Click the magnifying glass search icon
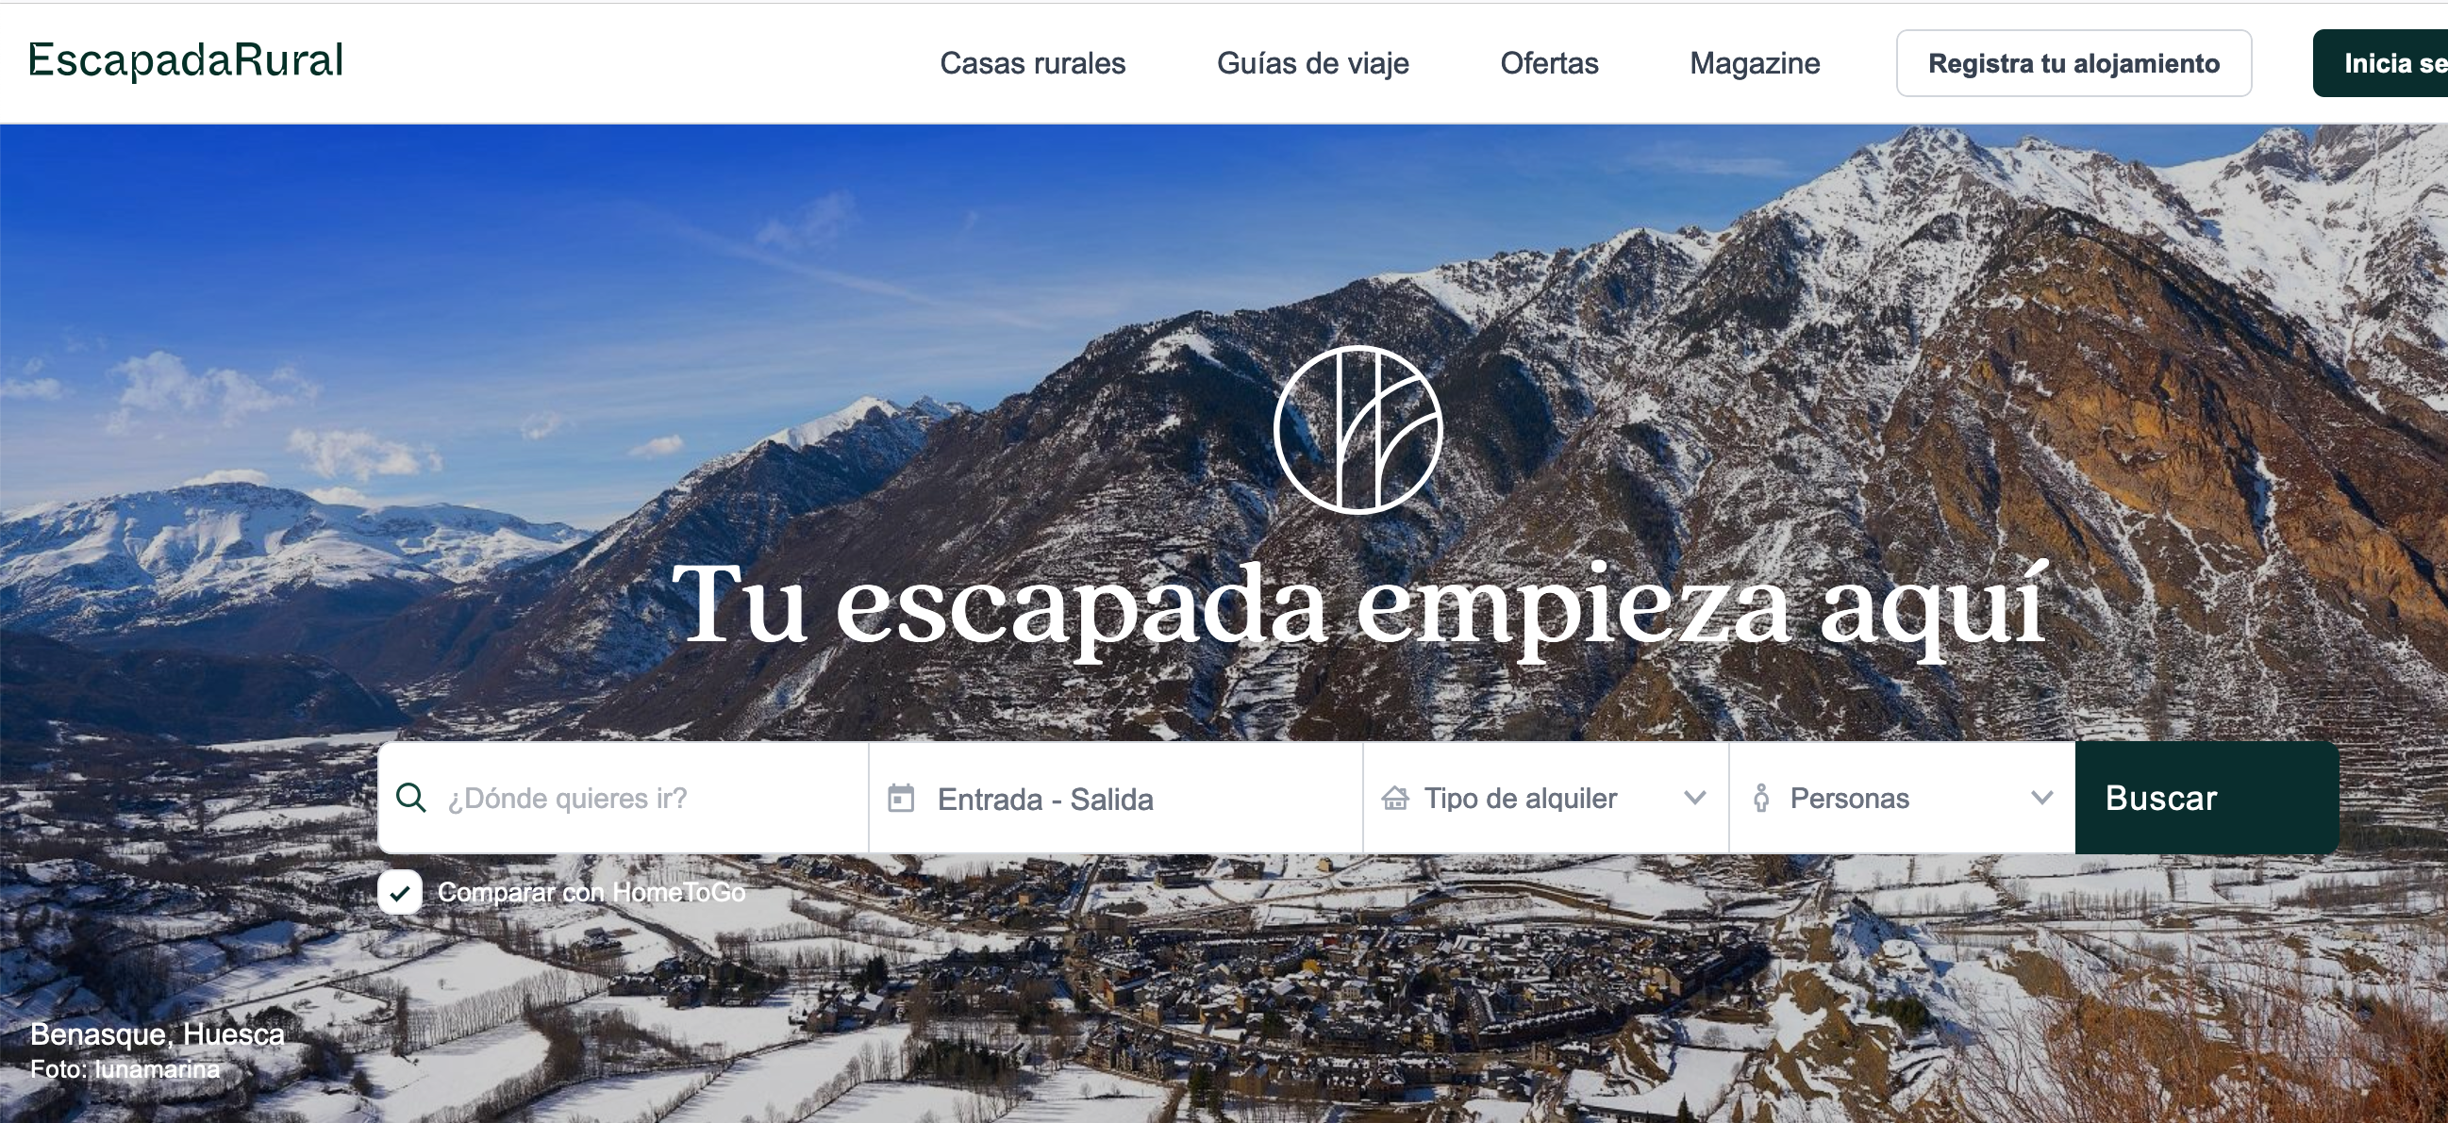This screenshot has width=2448, height=1123. (410, 798)
